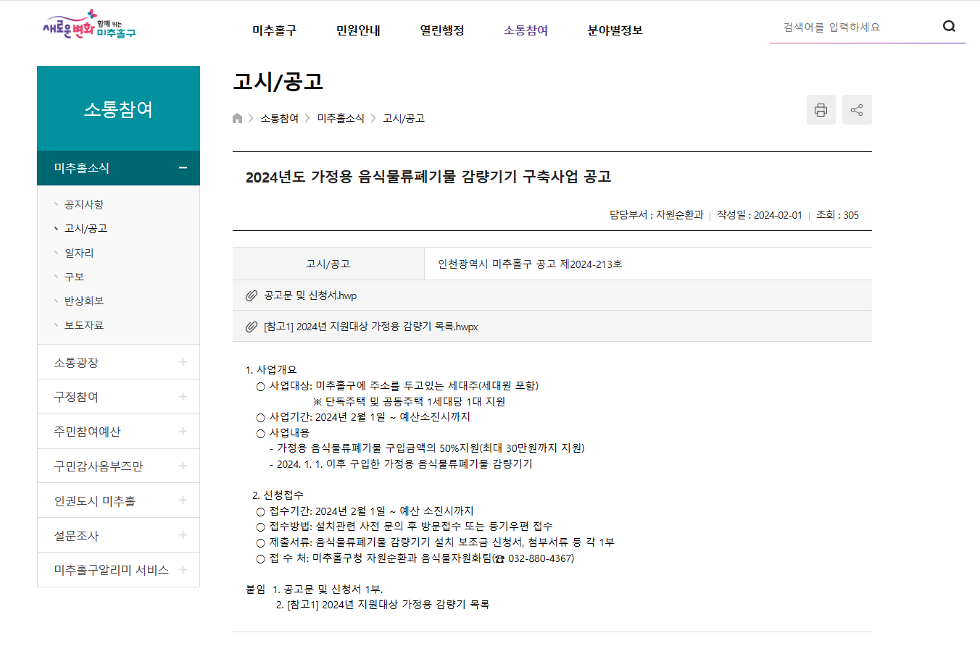Go to home via breadcrumb house icon
The image size is (980, 646).
(237, 118)
